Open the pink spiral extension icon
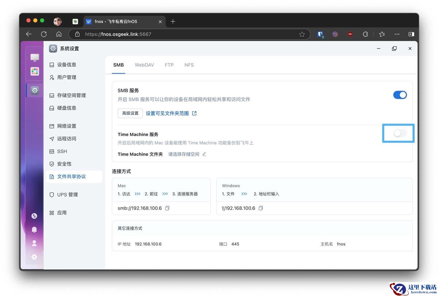 point(335,34)
